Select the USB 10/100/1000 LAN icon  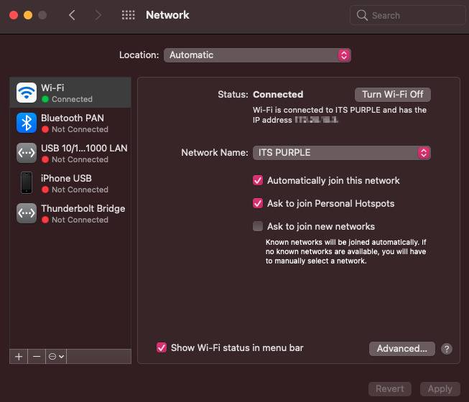tap(27, 153)
